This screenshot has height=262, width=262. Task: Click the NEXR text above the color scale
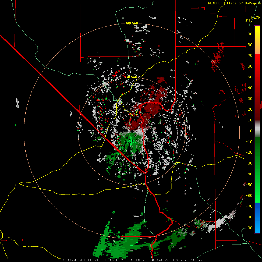256,17
